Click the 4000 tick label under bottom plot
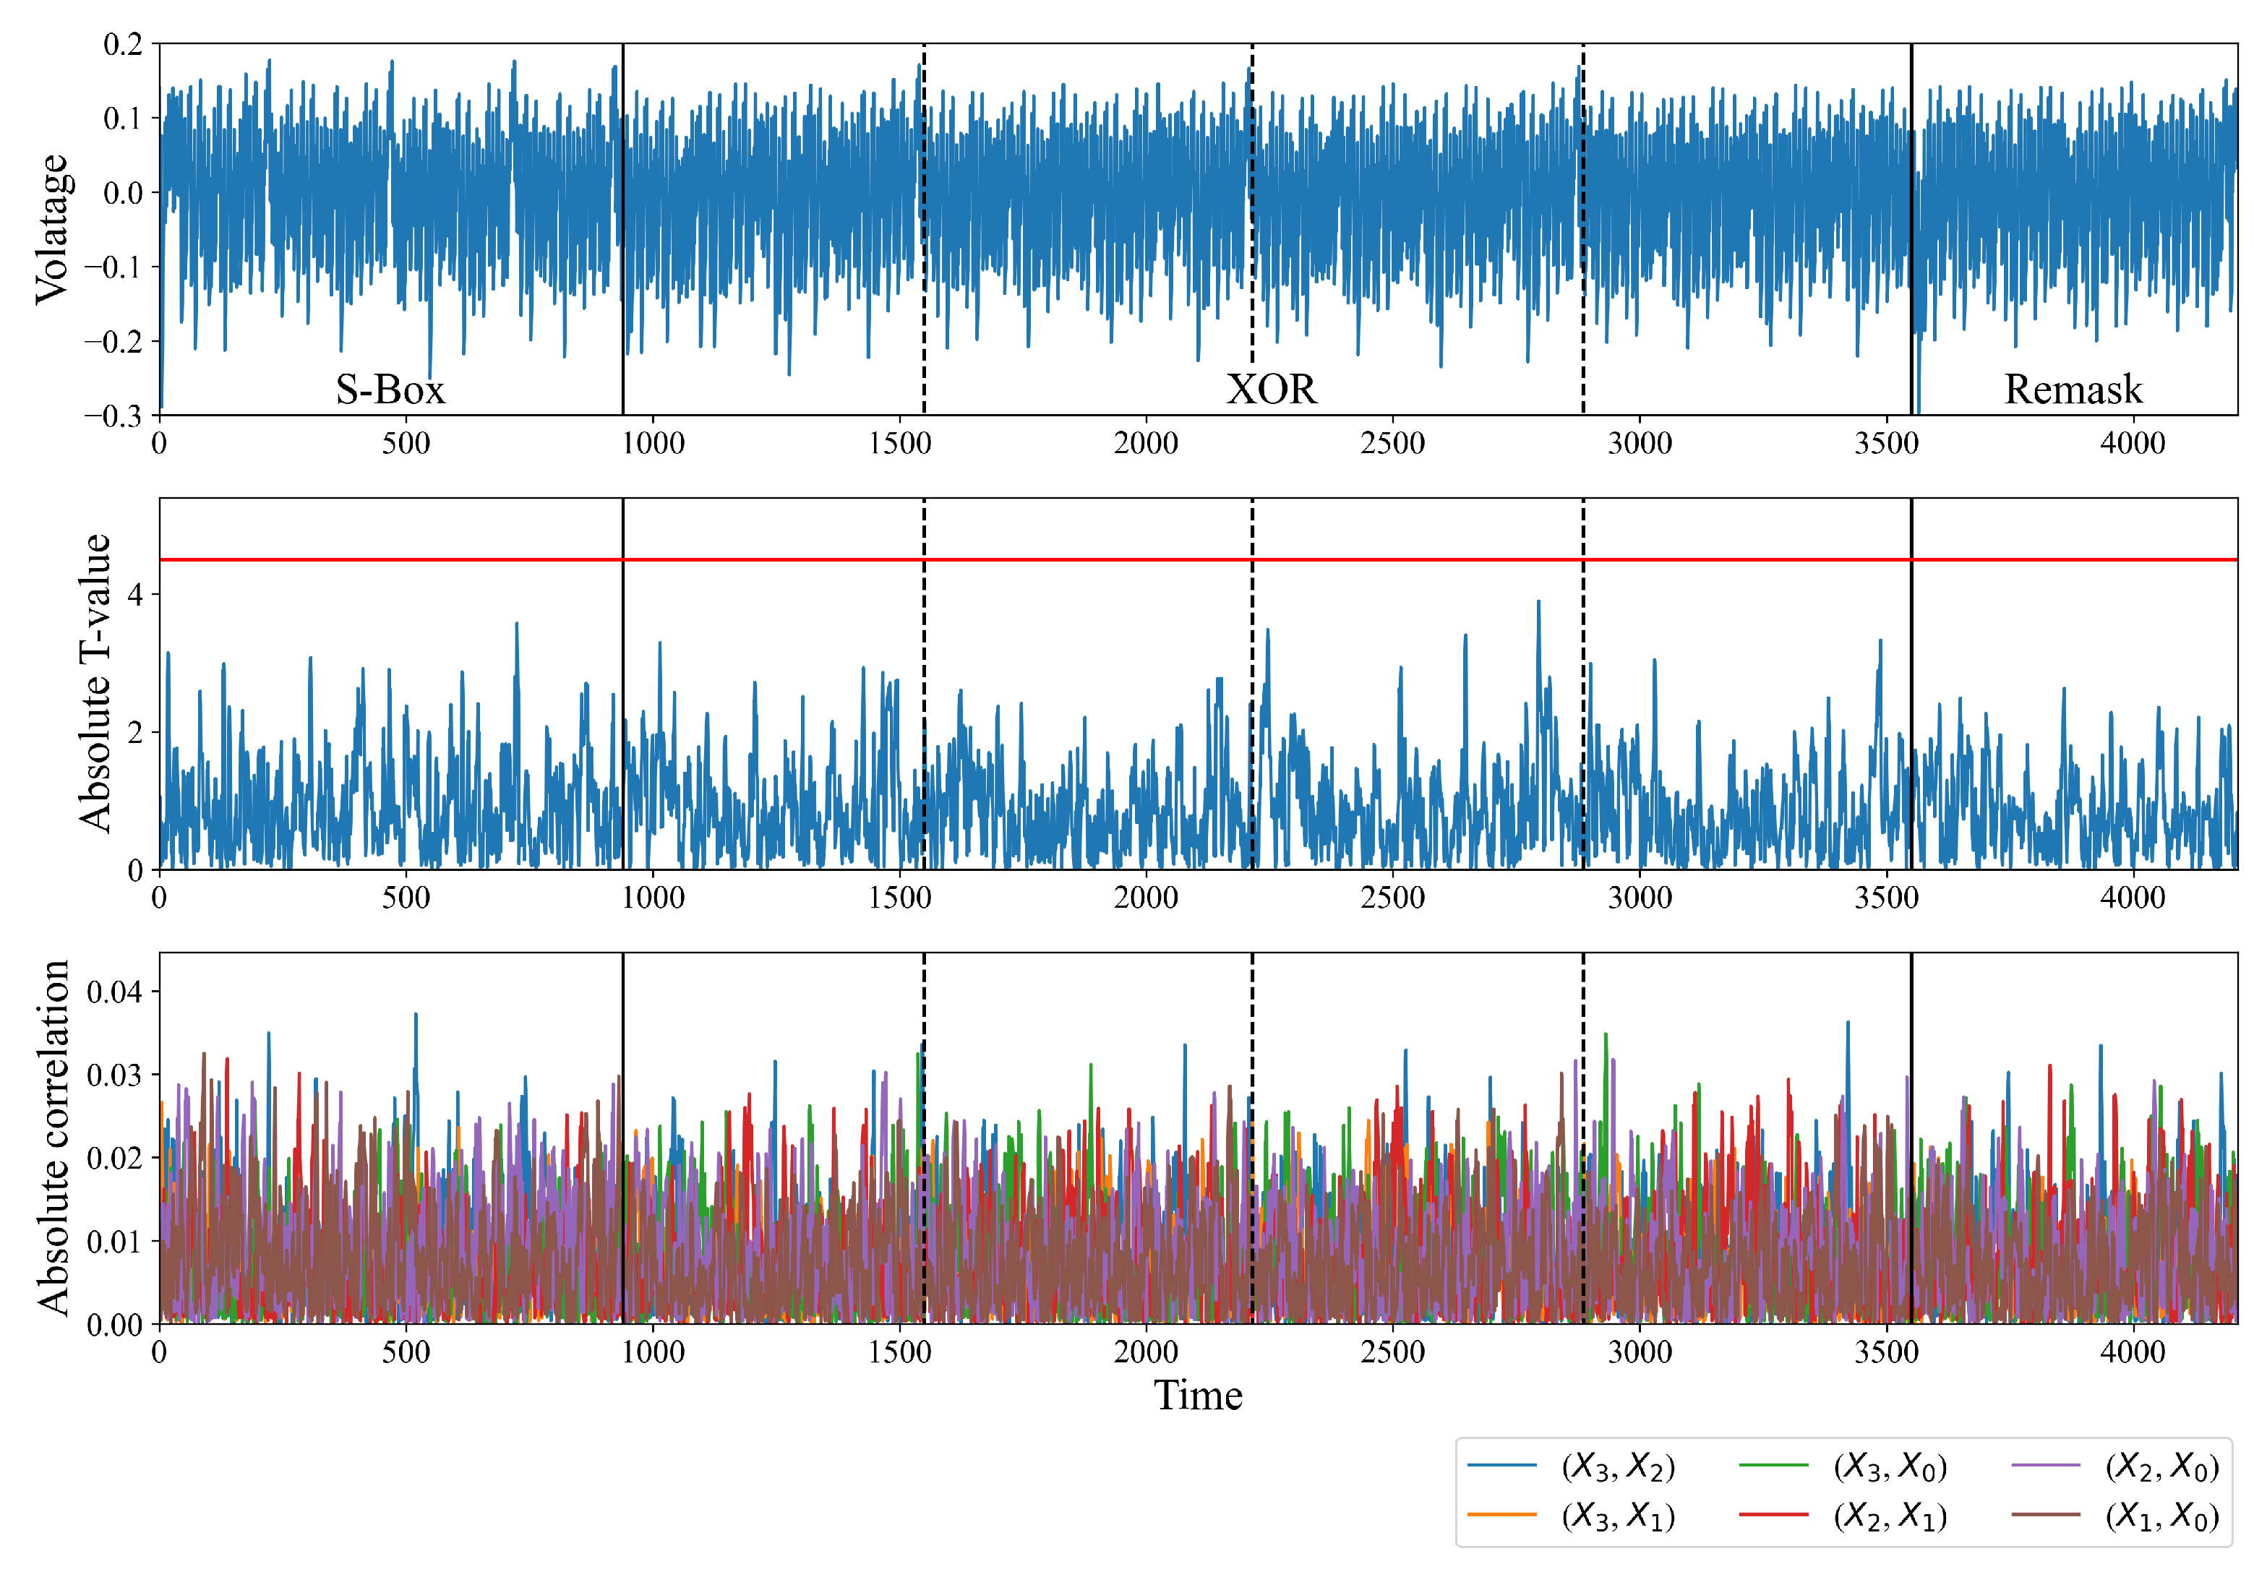The height and width of the screenshot is (1577, 2254). click(x=2133, y=1352)
